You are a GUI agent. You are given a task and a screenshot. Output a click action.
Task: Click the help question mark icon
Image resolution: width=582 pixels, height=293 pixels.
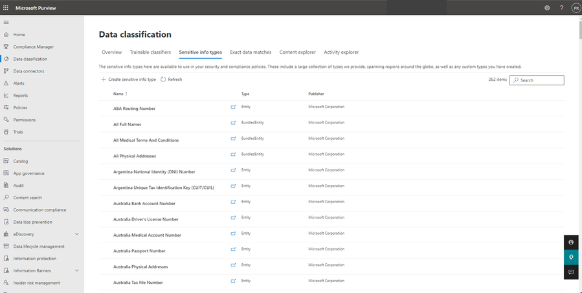coord(561,8)
